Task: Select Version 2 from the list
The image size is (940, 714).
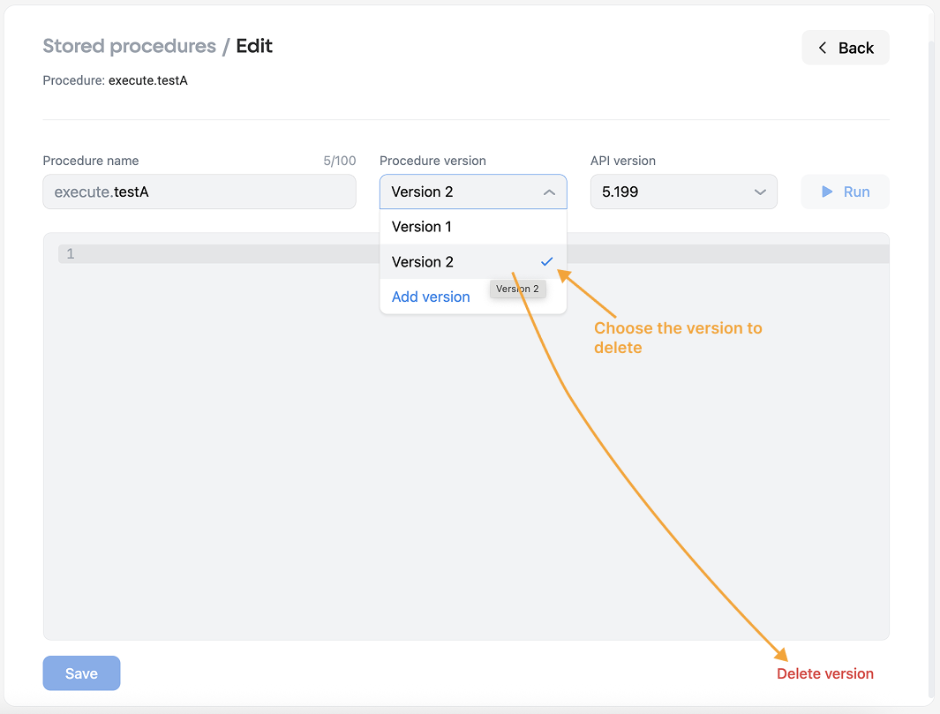Action: pos(473,262)
